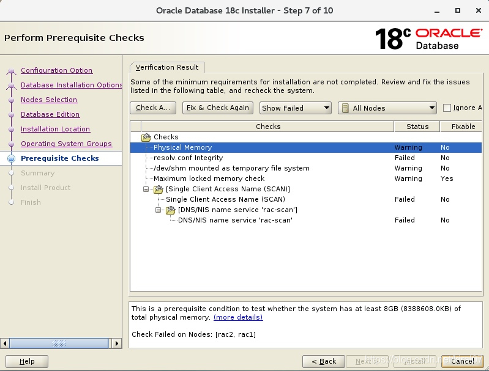Viewport: 489px width, 371px height.
Task: Select the Physical Memory check row
Action: (305, 147)
